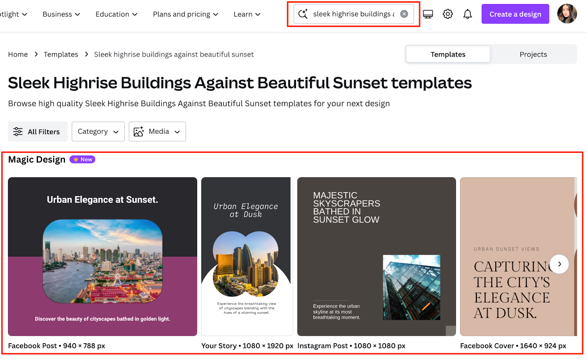Open notifications bell icon
Viewport: 587px width, 359px height.
tap(467, 14)
